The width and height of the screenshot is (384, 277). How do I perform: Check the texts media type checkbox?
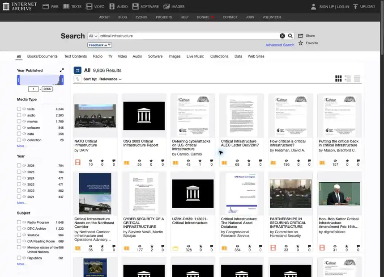[x=19, y=109]
